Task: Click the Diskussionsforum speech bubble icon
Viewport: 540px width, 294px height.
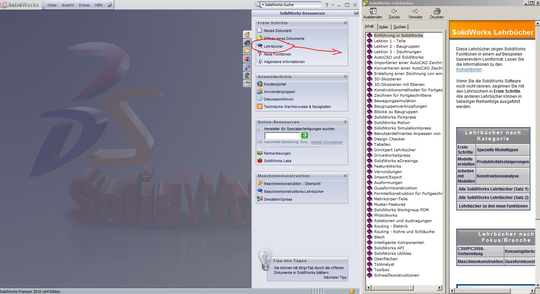Action: point(260,99)
